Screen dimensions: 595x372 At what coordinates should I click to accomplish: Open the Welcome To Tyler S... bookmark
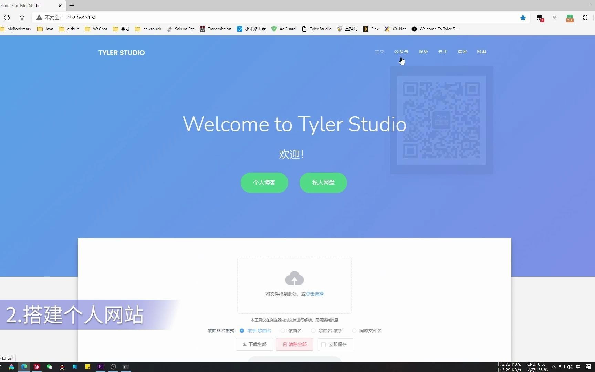[435, 29]
